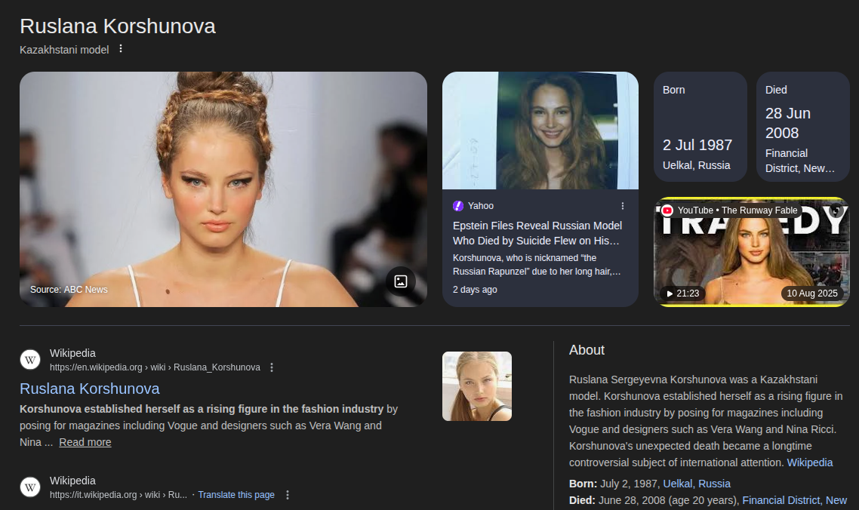Open the three-dot menu beside en.wikipedia.org URL
The width and height of the screenshot is (859, 510).
click(x=272, y=367)
